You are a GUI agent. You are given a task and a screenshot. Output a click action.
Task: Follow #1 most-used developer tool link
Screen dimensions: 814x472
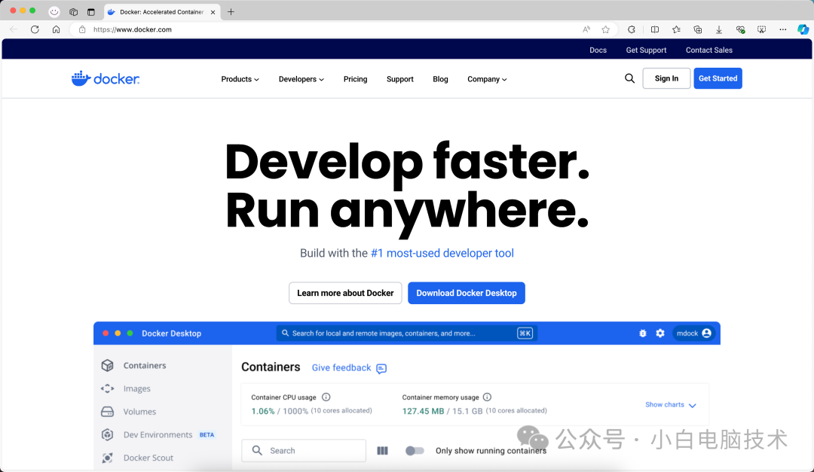442,253
